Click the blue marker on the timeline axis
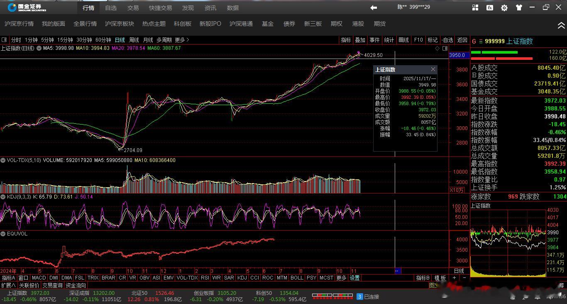This screenshot has width=567, height=304. click(397, 271)
